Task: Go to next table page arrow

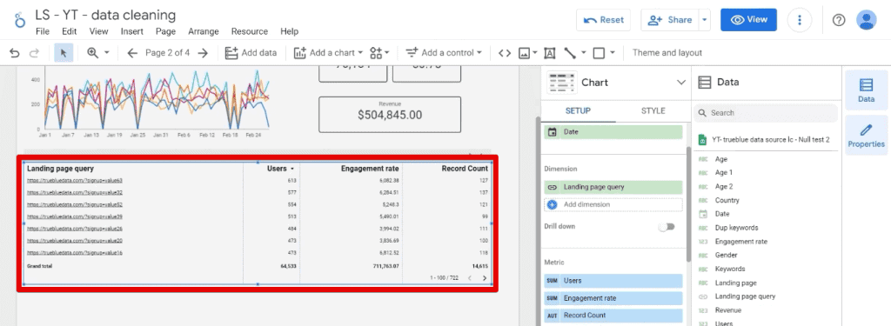Action: click(484, 277)
